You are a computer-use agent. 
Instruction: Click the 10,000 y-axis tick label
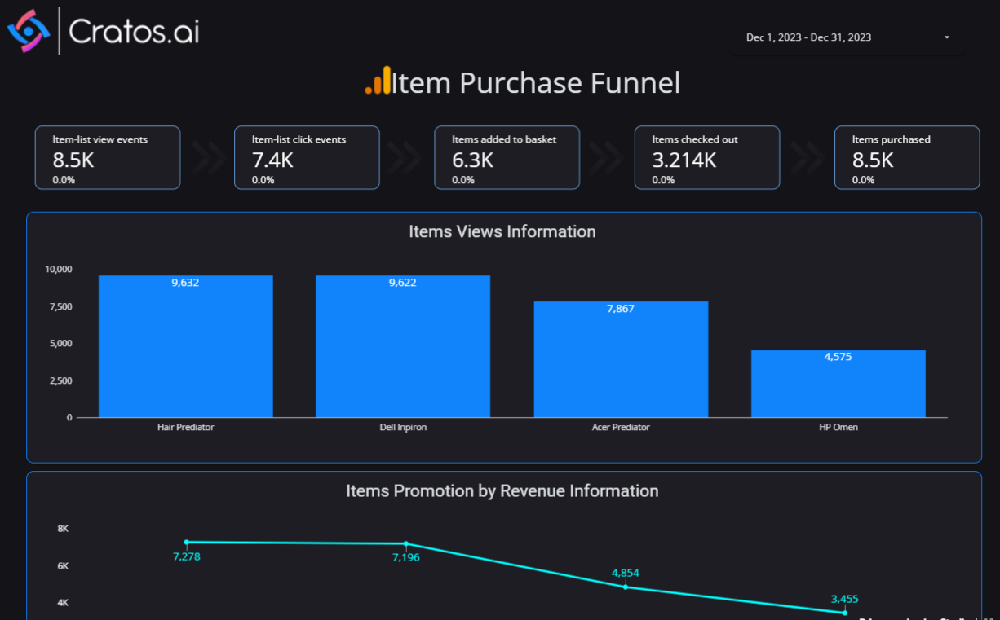[x=59, y=270]
